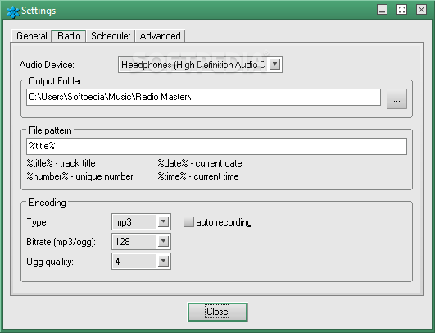Maximize the Settings window

(x=401, y=10)
